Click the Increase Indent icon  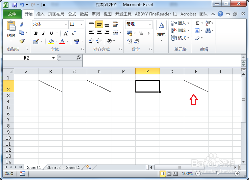click(x=99, y=41)
